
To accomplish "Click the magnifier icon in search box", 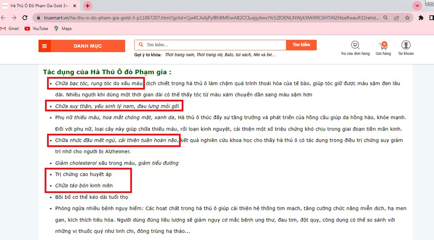I will click(x=141, y=45).
